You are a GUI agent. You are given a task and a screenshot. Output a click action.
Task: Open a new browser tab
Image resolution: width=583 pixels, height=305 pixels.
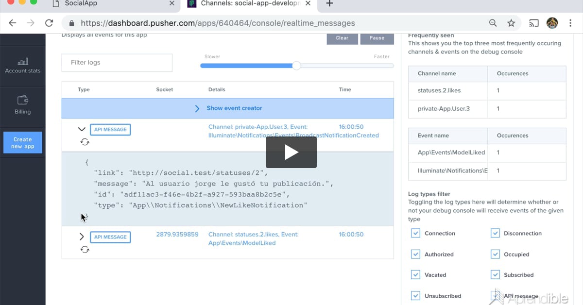coord(329,4)
